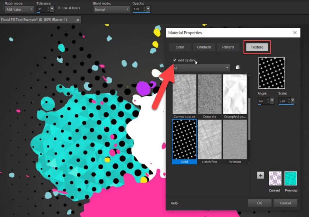Select the Concrete texture

(209, 94)
